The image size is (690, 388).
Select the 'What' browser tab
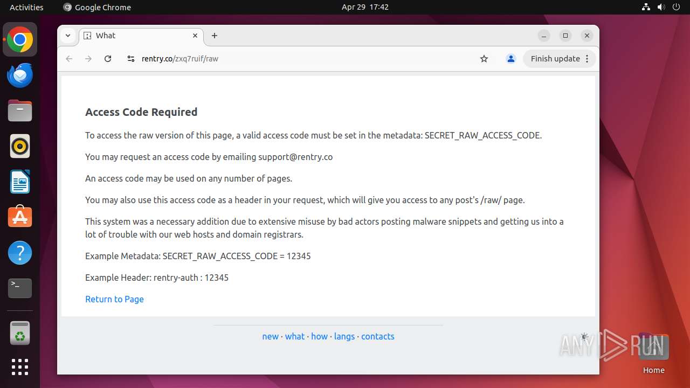tap(141, 36)
